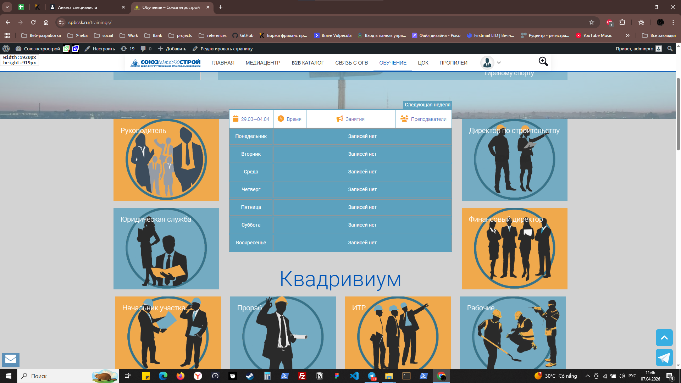This screenshot has height=383, width=681.
Task: Click the taskbar Поиск search box
Action: click(68, 376)
